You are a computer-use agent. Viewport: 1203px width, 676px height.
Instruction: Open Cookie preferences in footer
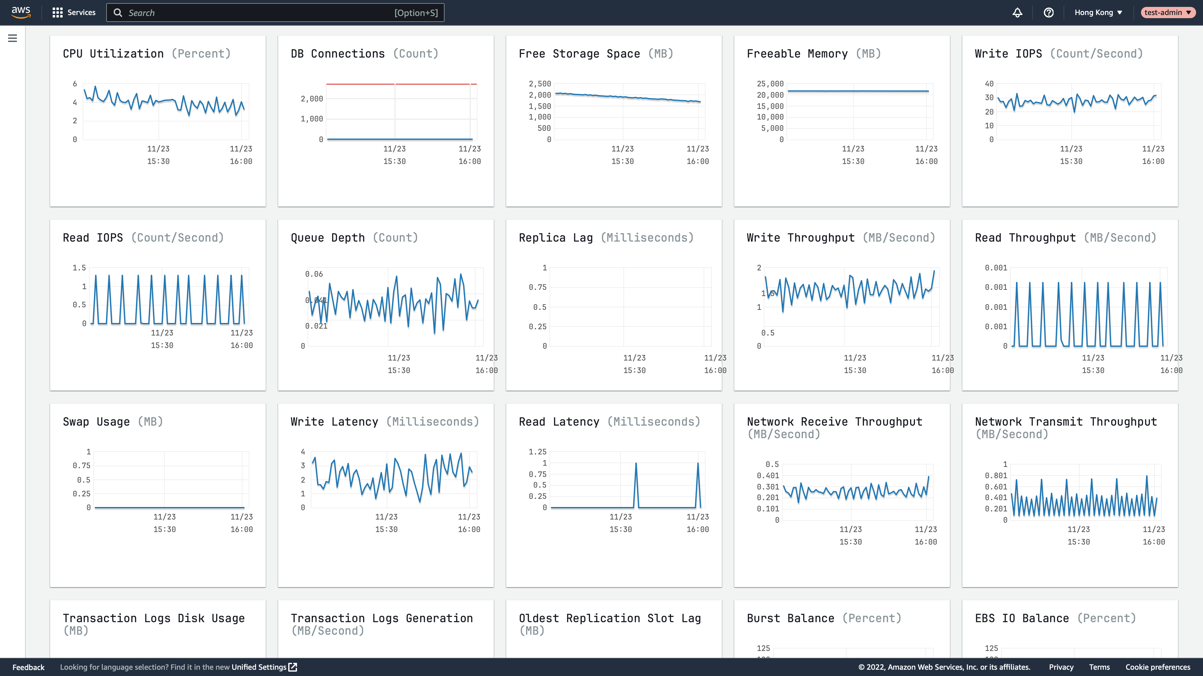pos(1158,667)
